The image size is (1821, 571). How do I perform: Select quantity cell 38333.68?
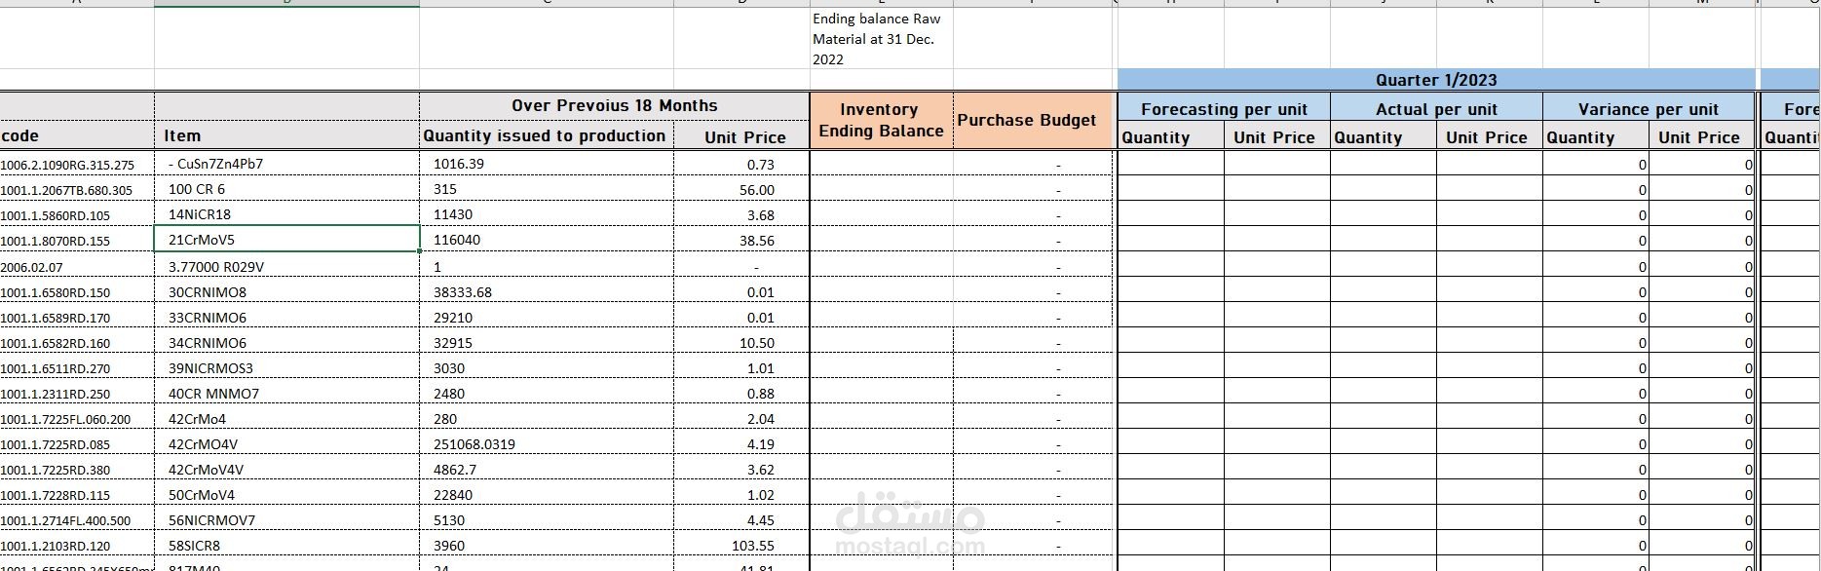(x=547, y=291)
